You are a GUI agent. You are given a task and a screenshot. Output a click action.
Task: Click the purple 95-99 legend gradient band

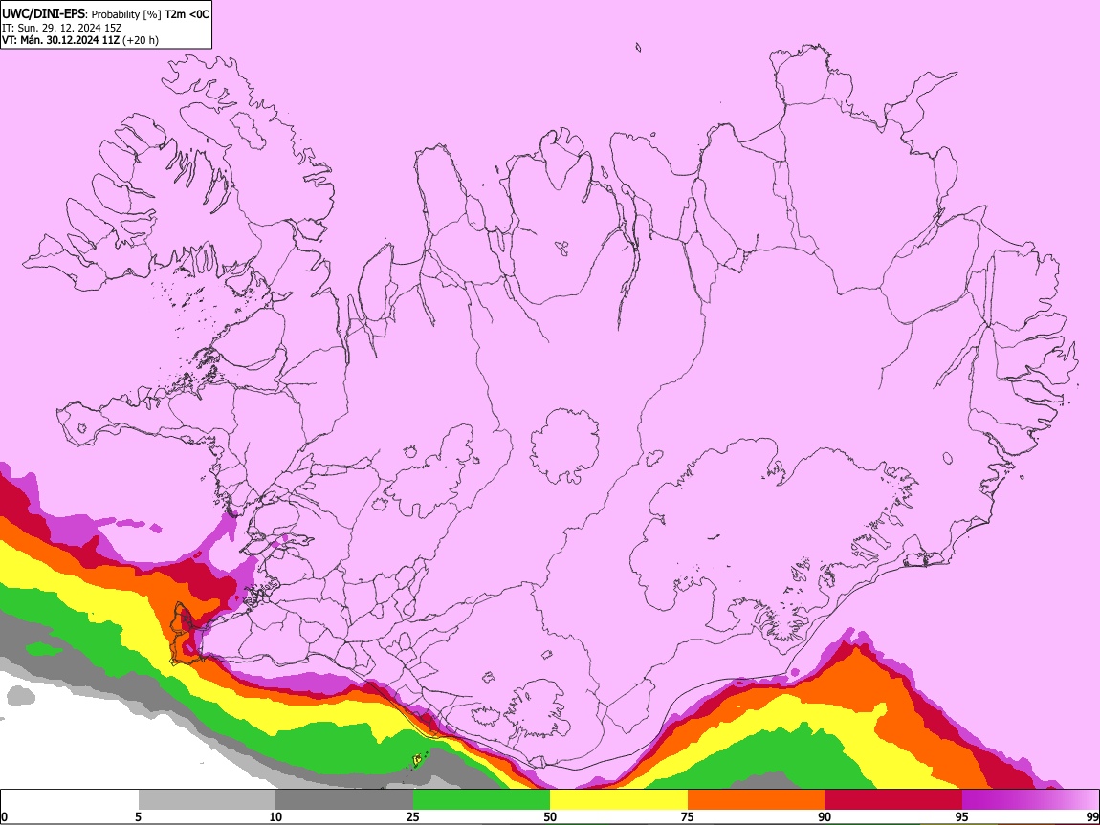(1030, 800)
